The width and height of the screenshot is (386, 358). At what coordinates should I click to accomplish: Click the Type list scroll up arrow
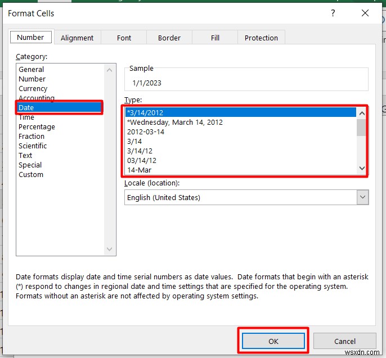tap(362, 114)
